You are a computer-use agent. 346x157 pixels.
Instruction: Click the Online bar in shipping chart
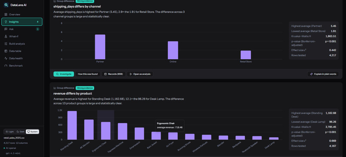pyautogui.click(x=173, y=50)
